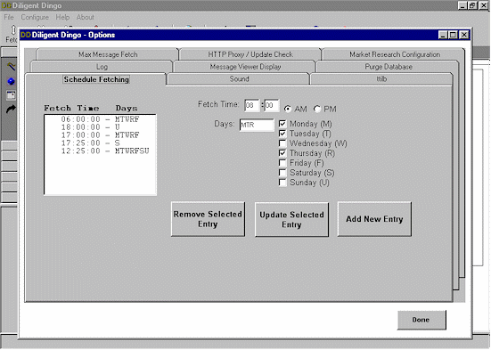Switch to the Sound tab
This screenshot has width=491, height=350.
click(x=239, y=79)
